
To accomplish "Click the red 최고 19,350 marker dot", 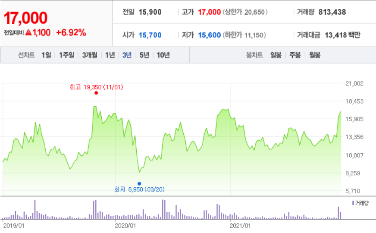I will coord(96,93).
